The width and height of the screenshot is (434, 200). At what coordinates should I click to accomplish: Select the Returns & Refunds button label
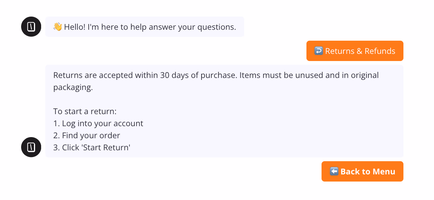(x=360, y=51)
